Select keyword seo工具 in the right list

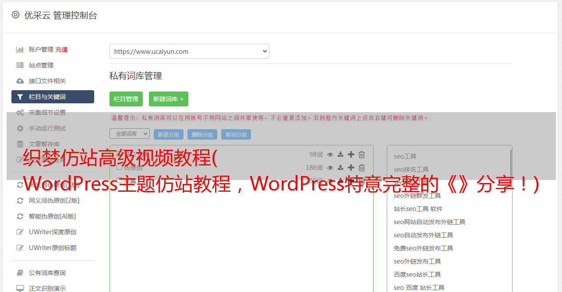tap(405, 156)
